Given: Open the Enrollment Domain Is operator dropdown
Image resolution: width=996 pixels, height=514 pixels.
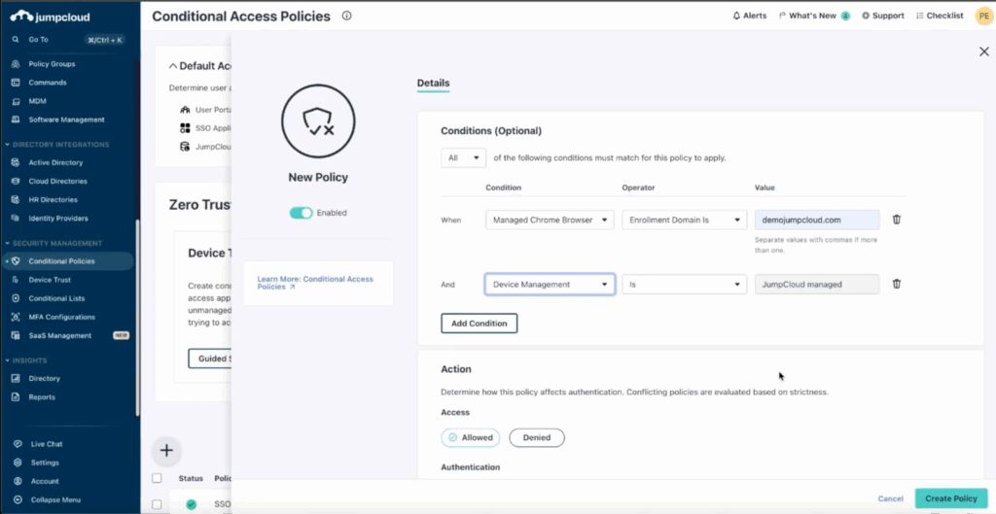Looking at the screenshot, I should coord(684,221).
